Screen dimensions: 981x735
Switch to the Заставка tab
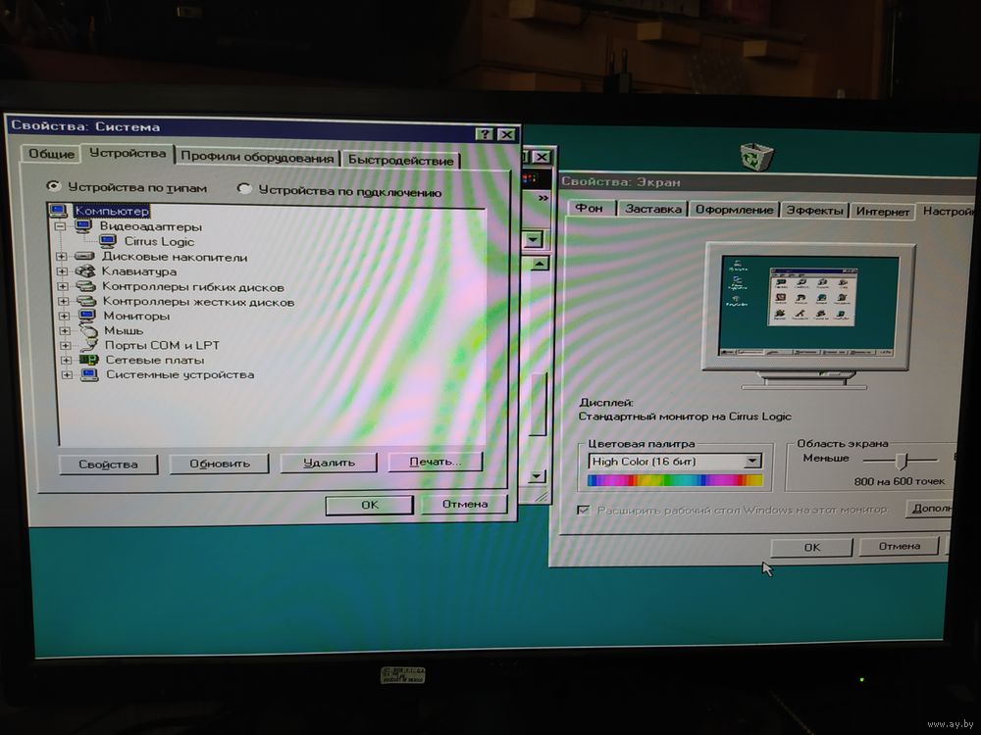[x=653, y=209]
